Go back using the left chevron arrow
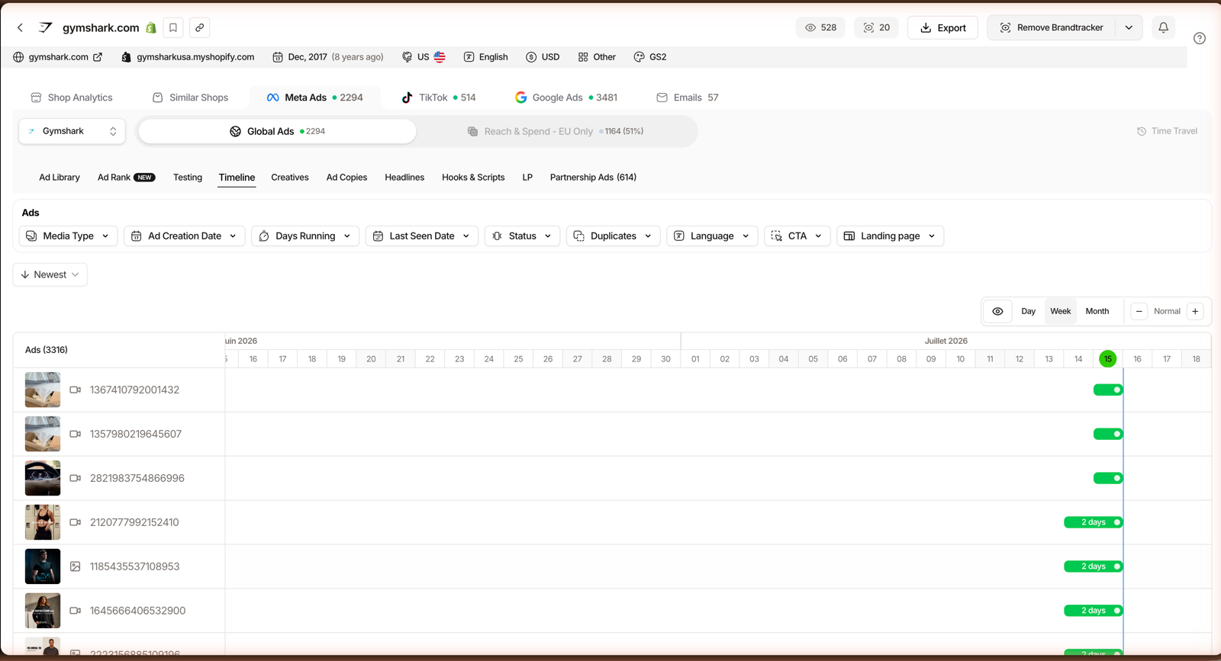This screenshot has height=661, width=1221. 21,27
